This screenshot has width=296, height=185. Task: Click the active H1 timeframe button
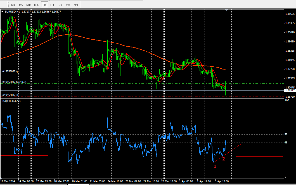coord(44,5)
